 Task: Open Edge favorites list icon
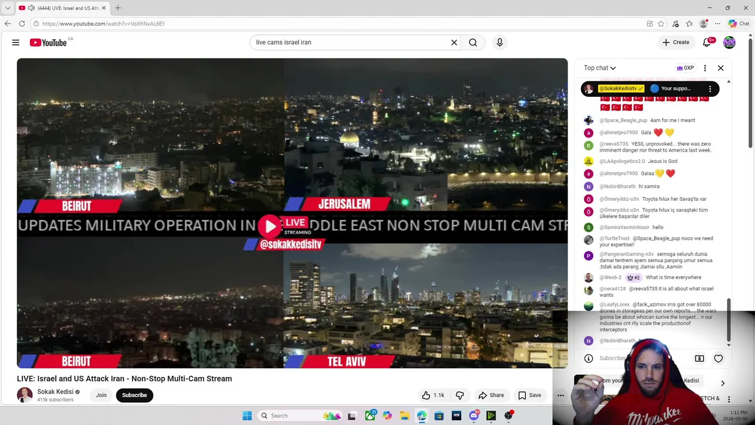pos(690,24)
